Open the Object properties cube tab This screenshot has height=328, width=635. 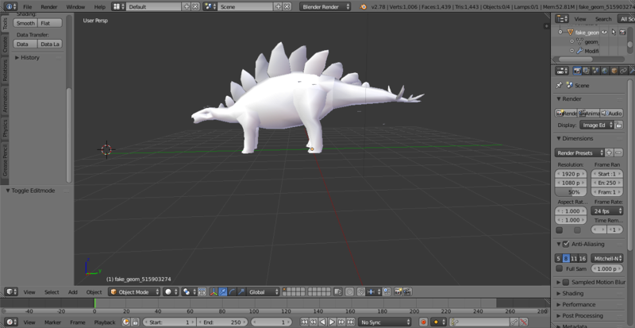coord(614,71)
